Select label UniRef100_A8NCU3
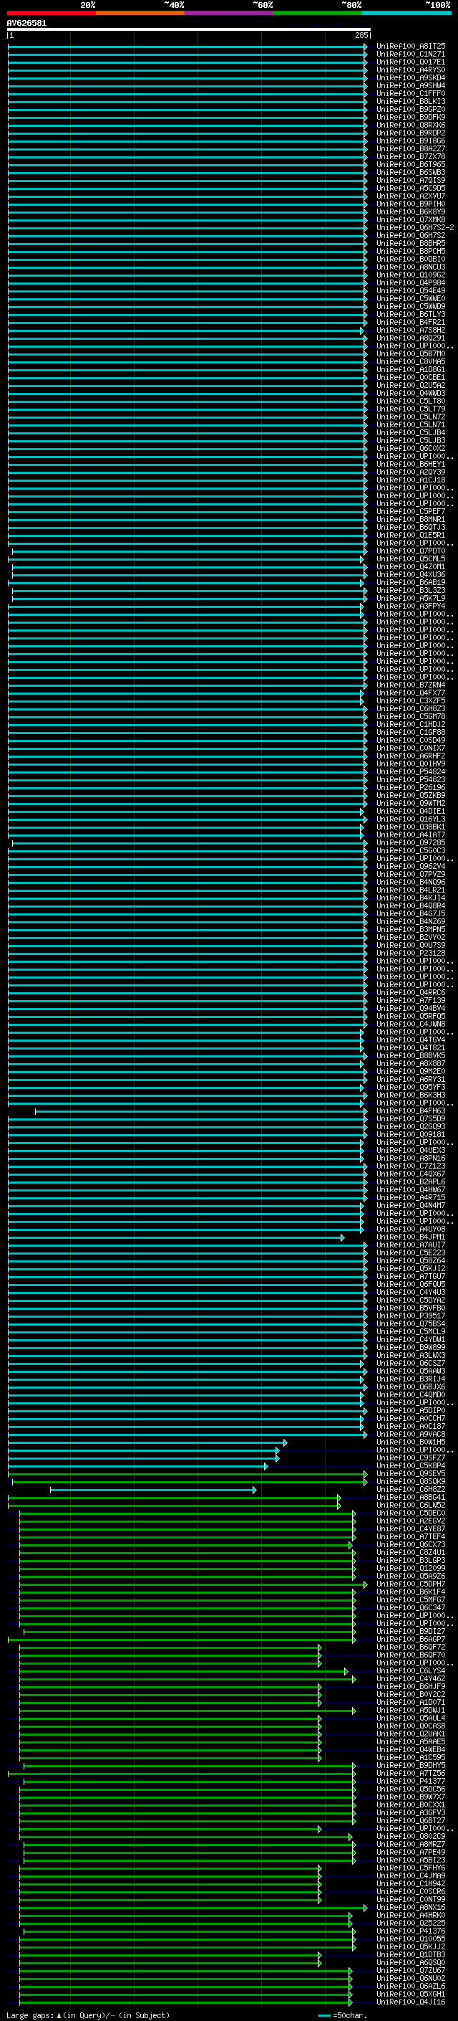The image size is (458, 2021). click(411, 267)
